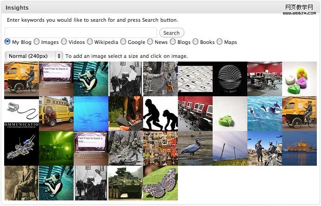The height and width of the screenshot is (206, 321).
Task: Switch search source to Wikipedia
Action: [x=90, y=42]
